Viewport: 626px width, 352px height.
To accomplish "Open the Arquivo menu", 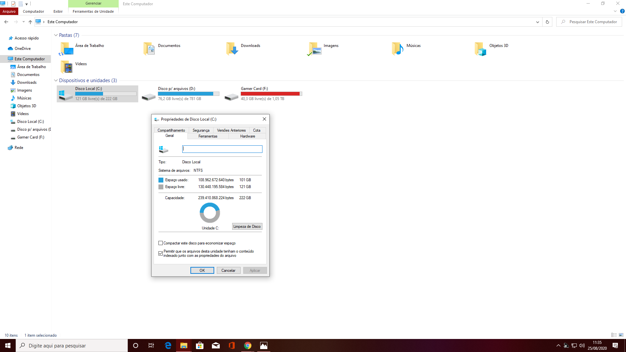I will (9, 11).
